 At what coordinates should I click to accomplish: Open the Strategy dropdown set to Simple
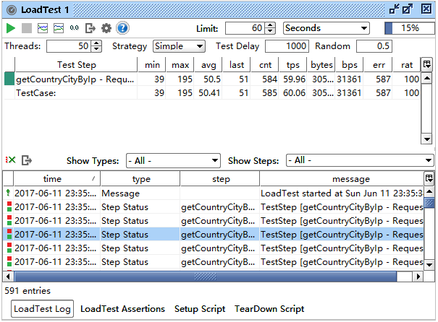(179, 46)
